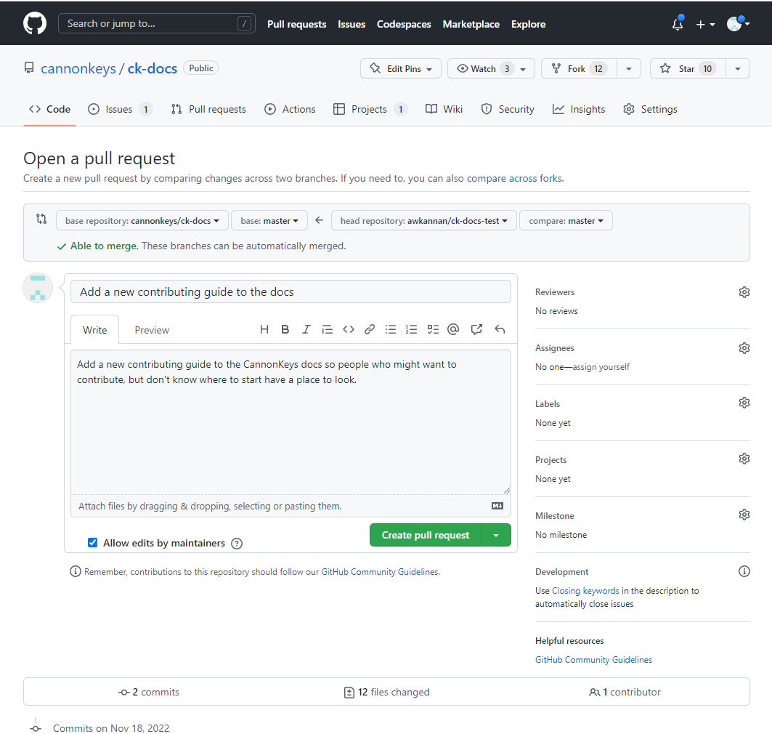Open head repository dropdown
The height and width of the screenshot is (734, 772).
click(423, 221)
